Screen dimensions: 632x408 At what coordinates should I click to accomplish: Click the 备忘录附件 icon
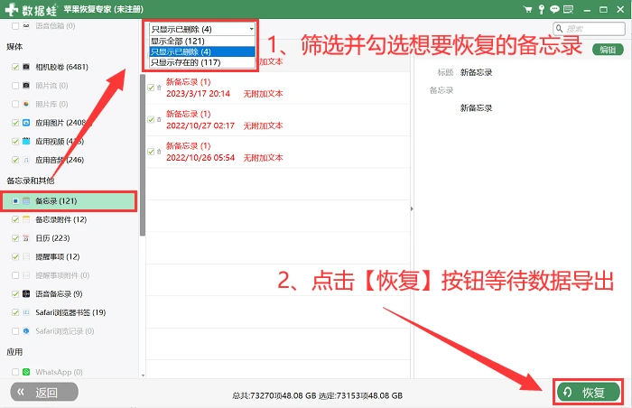coord(26,219)
